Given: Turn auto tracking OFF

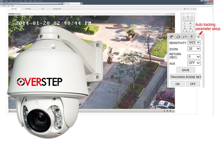Looking at the screenshot, I should click(x=193, y=84).
